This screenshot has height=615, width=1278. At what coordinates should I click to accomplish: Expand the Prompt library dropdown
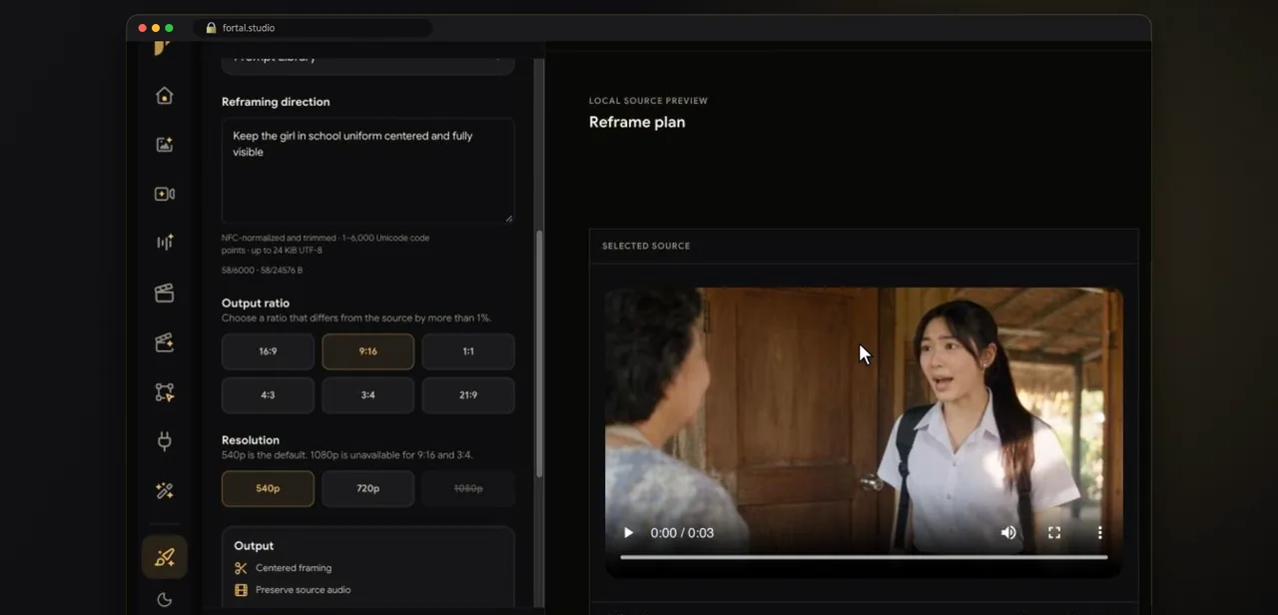[x=368, y=60]
